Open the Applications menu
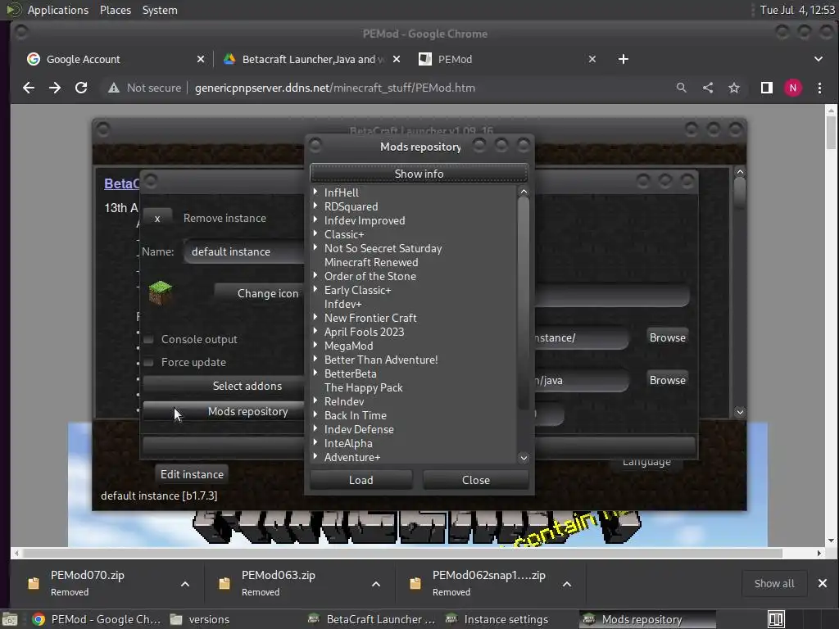 58,10
